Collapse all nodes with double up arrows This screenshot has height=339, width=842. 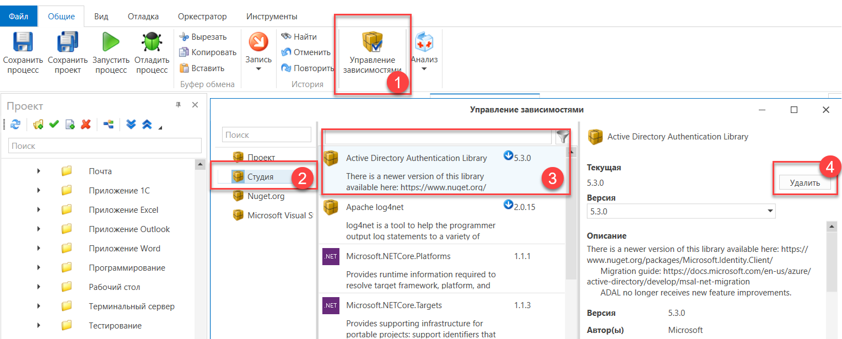pyautogui.click(x=147, y=125)
